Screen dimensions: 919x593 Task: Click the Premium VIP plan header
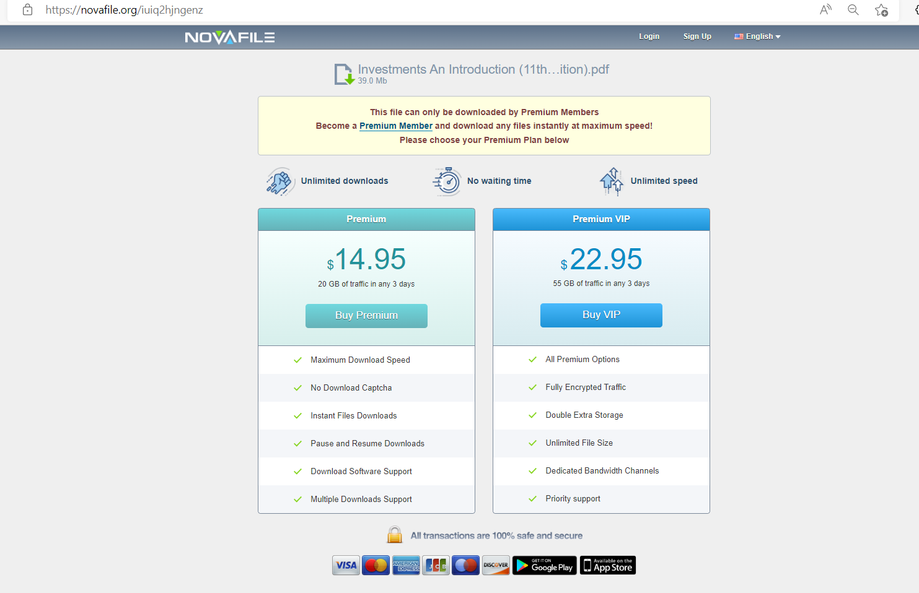click(601, 219)
